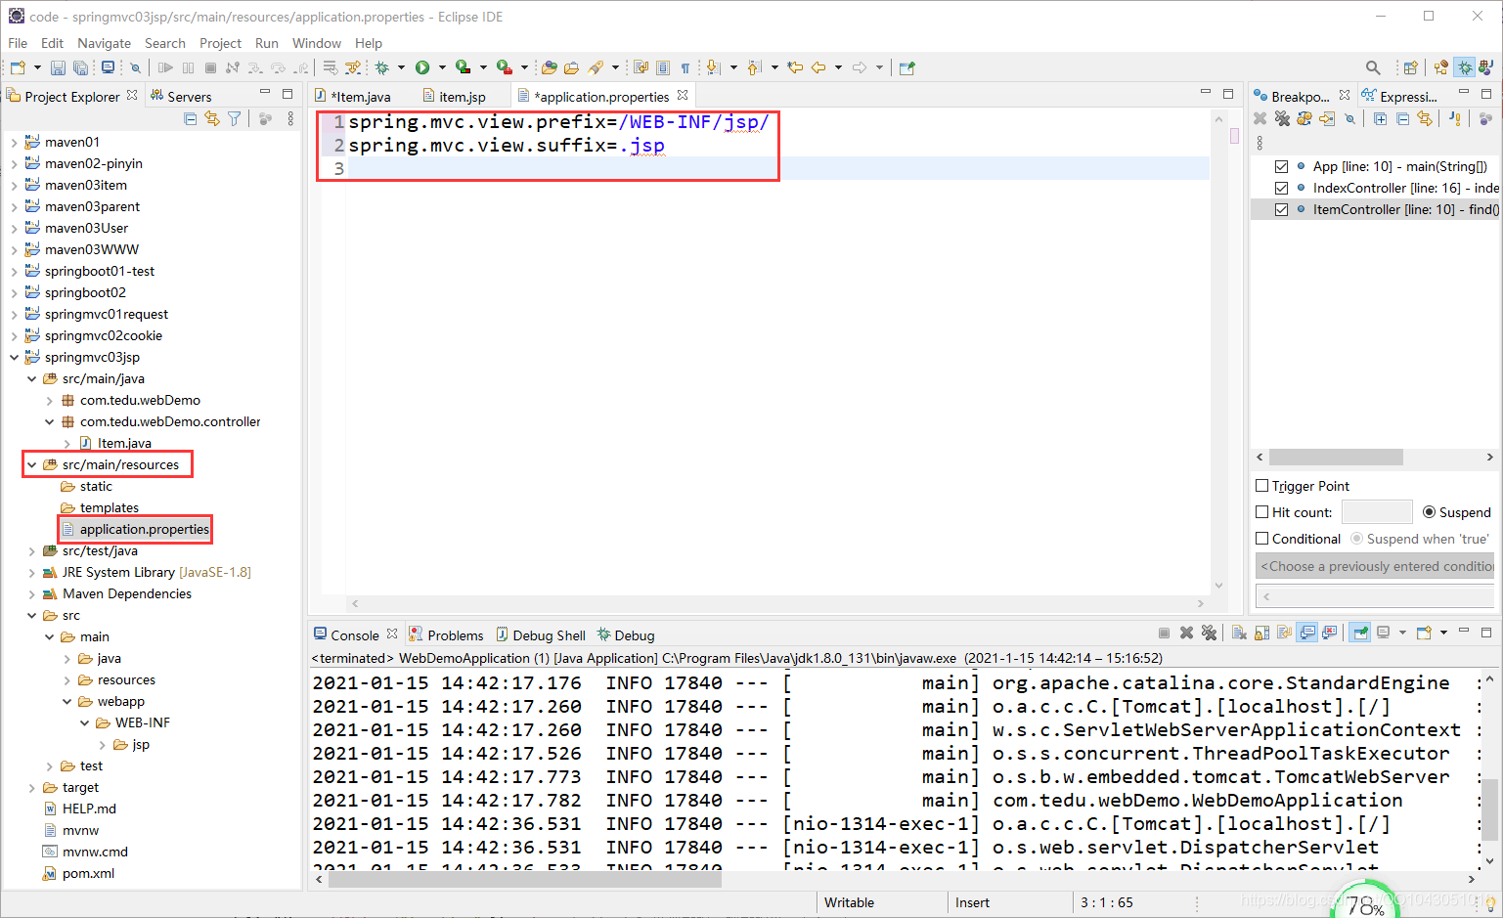Click the Open Type toolbar icon

550,67
